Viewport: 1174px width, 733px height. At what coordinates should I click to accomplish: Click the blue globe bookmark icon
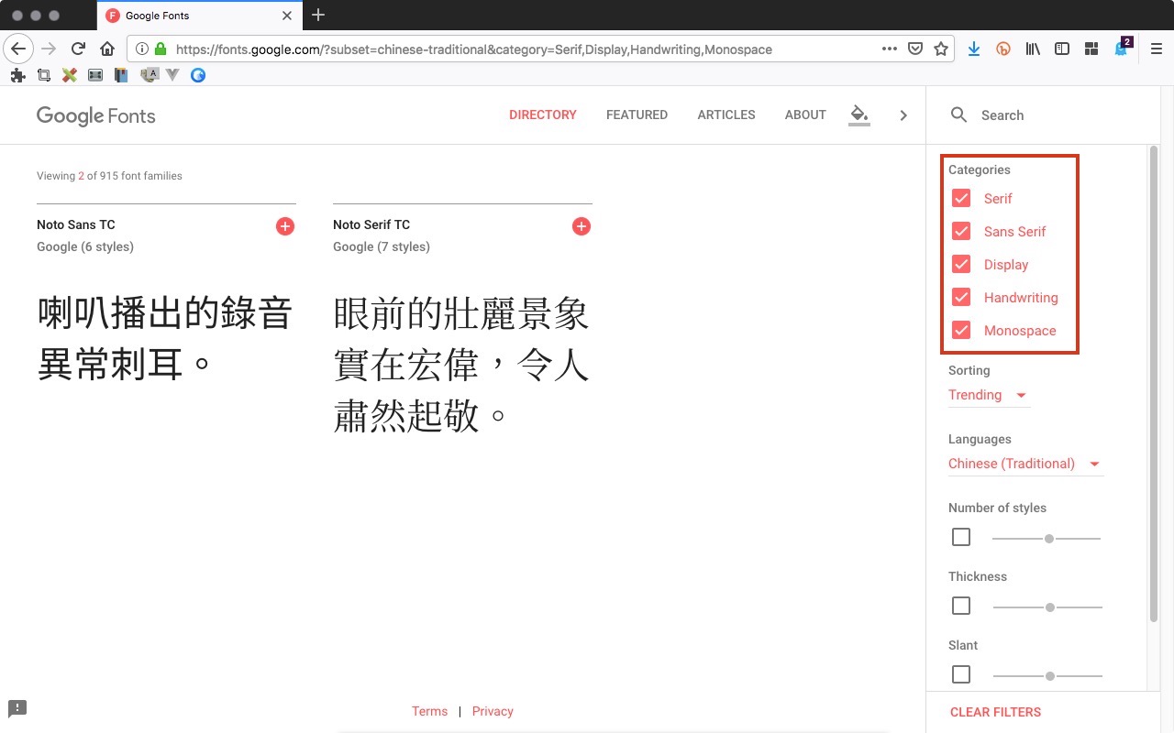pyautogui.click(x=197, y=75)
